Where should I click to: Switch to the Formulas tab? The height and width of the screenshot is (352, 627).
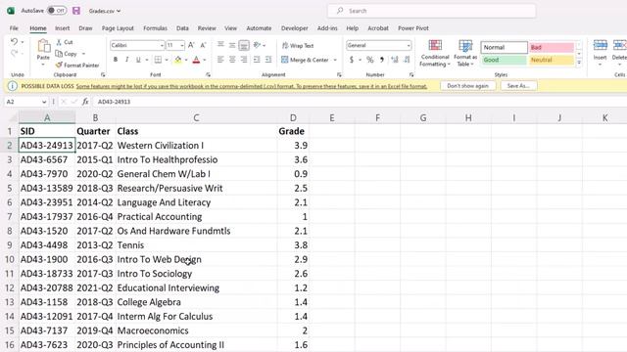click(155, 28)
